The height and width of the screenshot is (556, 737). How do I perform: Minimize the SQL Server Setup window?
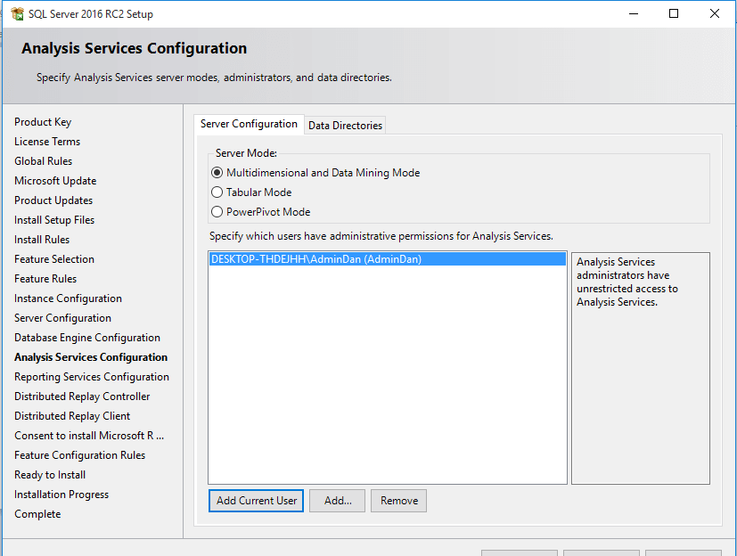633,13
